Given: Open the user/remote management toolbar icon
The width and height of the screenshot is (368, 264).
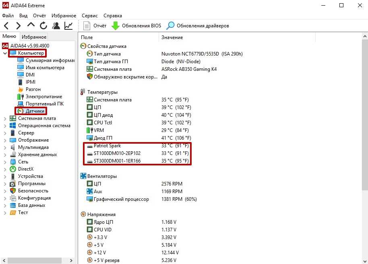Looking at the screenshot, I should tap(56, 26).
